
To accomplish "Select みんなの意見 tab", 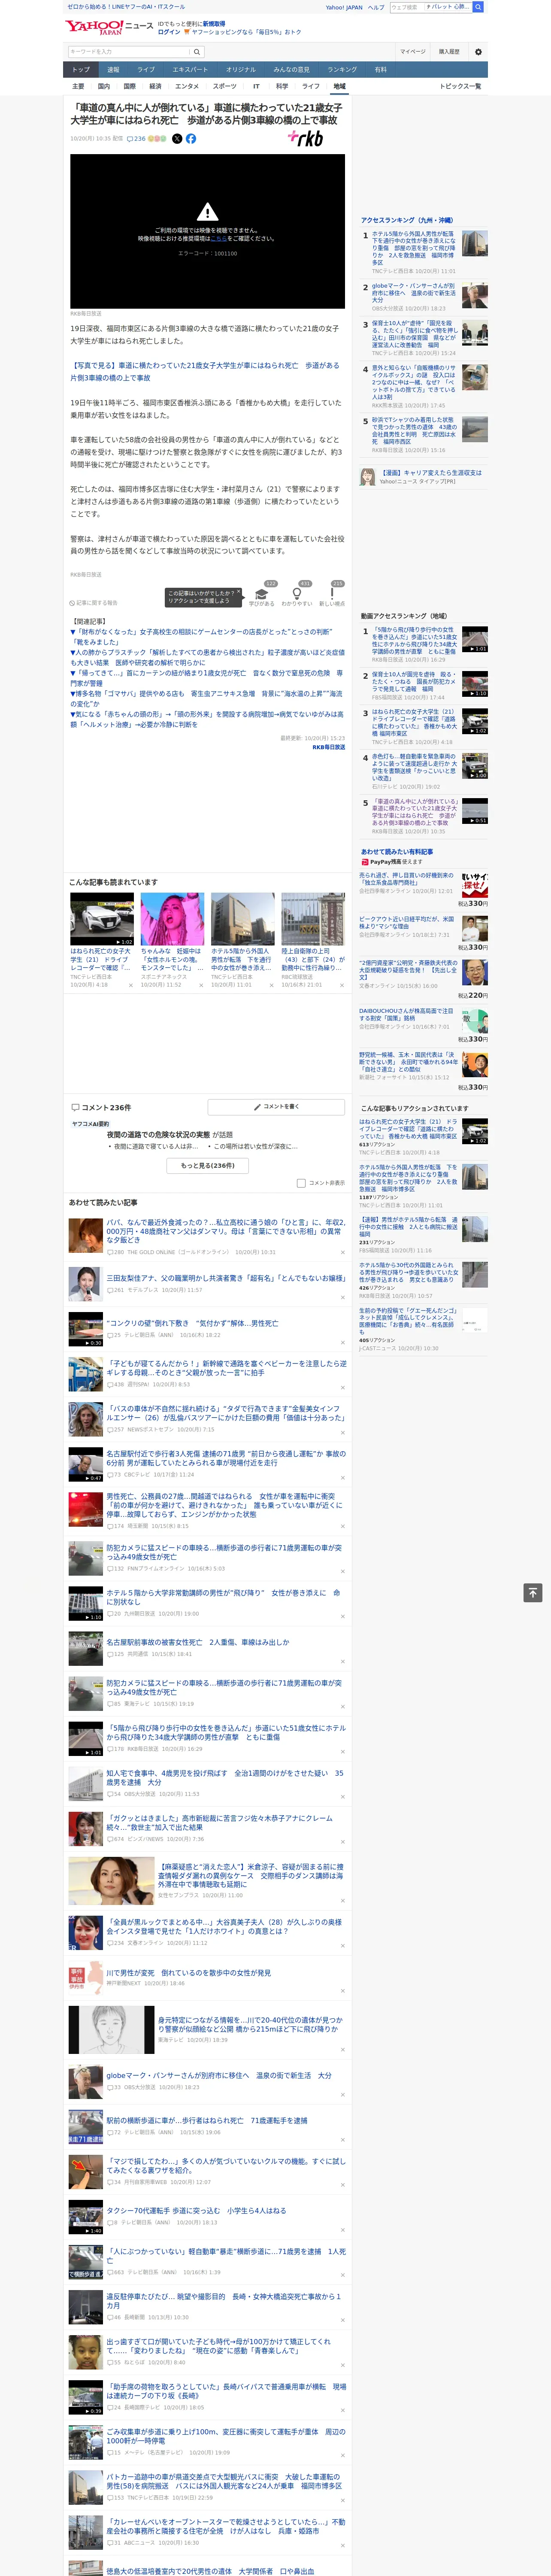I will 291,70.
